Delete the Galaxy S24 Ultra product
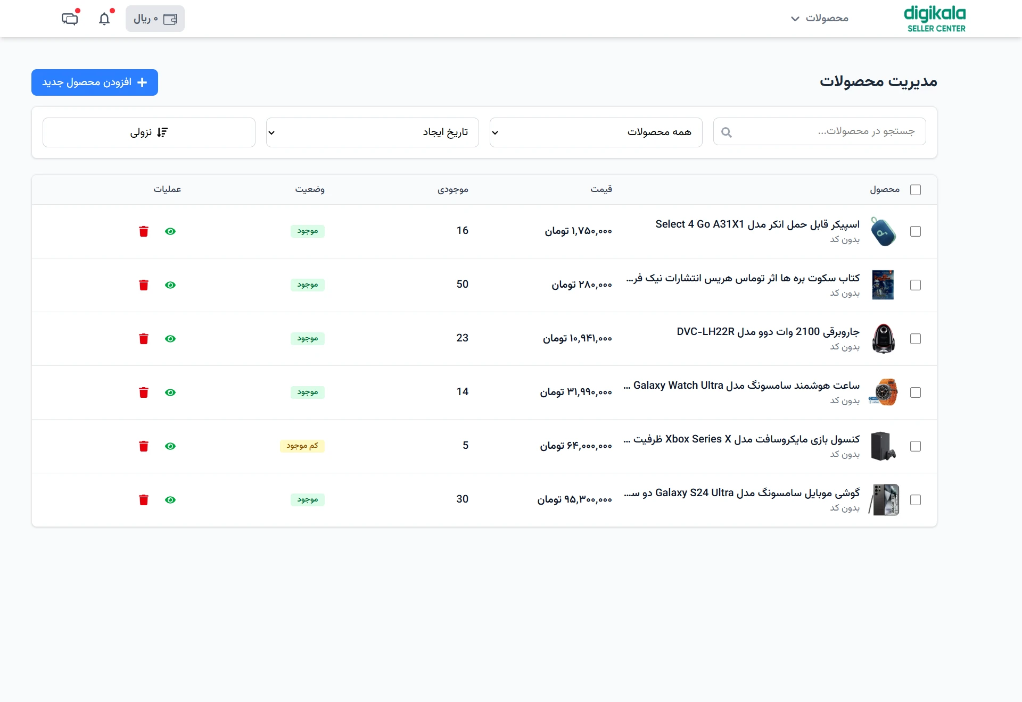Image resolution: width=1022 pixels, height=702 pixels. (144, 500)
